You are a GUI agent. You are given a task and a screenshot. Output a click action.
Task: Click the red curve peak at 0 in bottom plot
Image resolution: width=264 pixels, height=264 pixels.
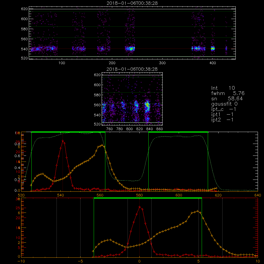[x=140, y=207]
